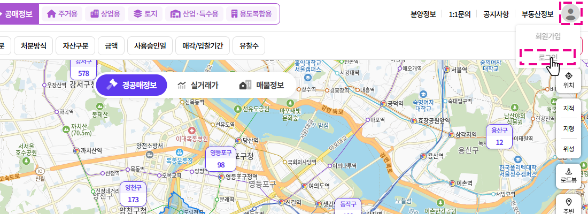Expand the 자산구분 filter dropdown
Viewport: 588px width, 214px height.
pos(75,46)
